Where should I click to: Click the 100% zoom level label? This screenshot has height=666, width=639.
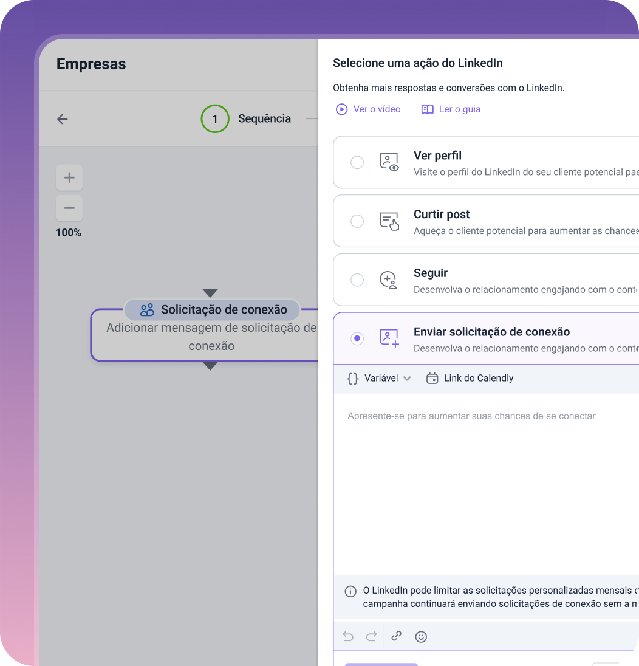coord(69,232)
